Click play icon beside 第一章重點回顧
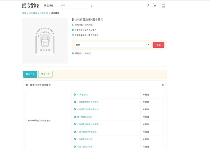The height and width of the screenshot is (149, 210). [75, 117]
